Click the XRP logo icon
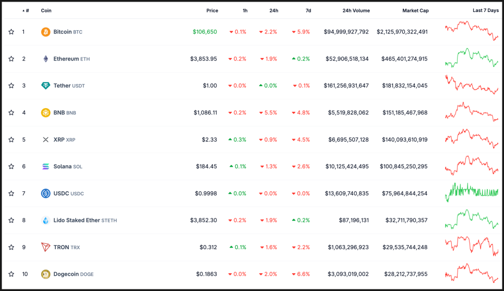This screenshot has height=291, width=504. point(46,139)
